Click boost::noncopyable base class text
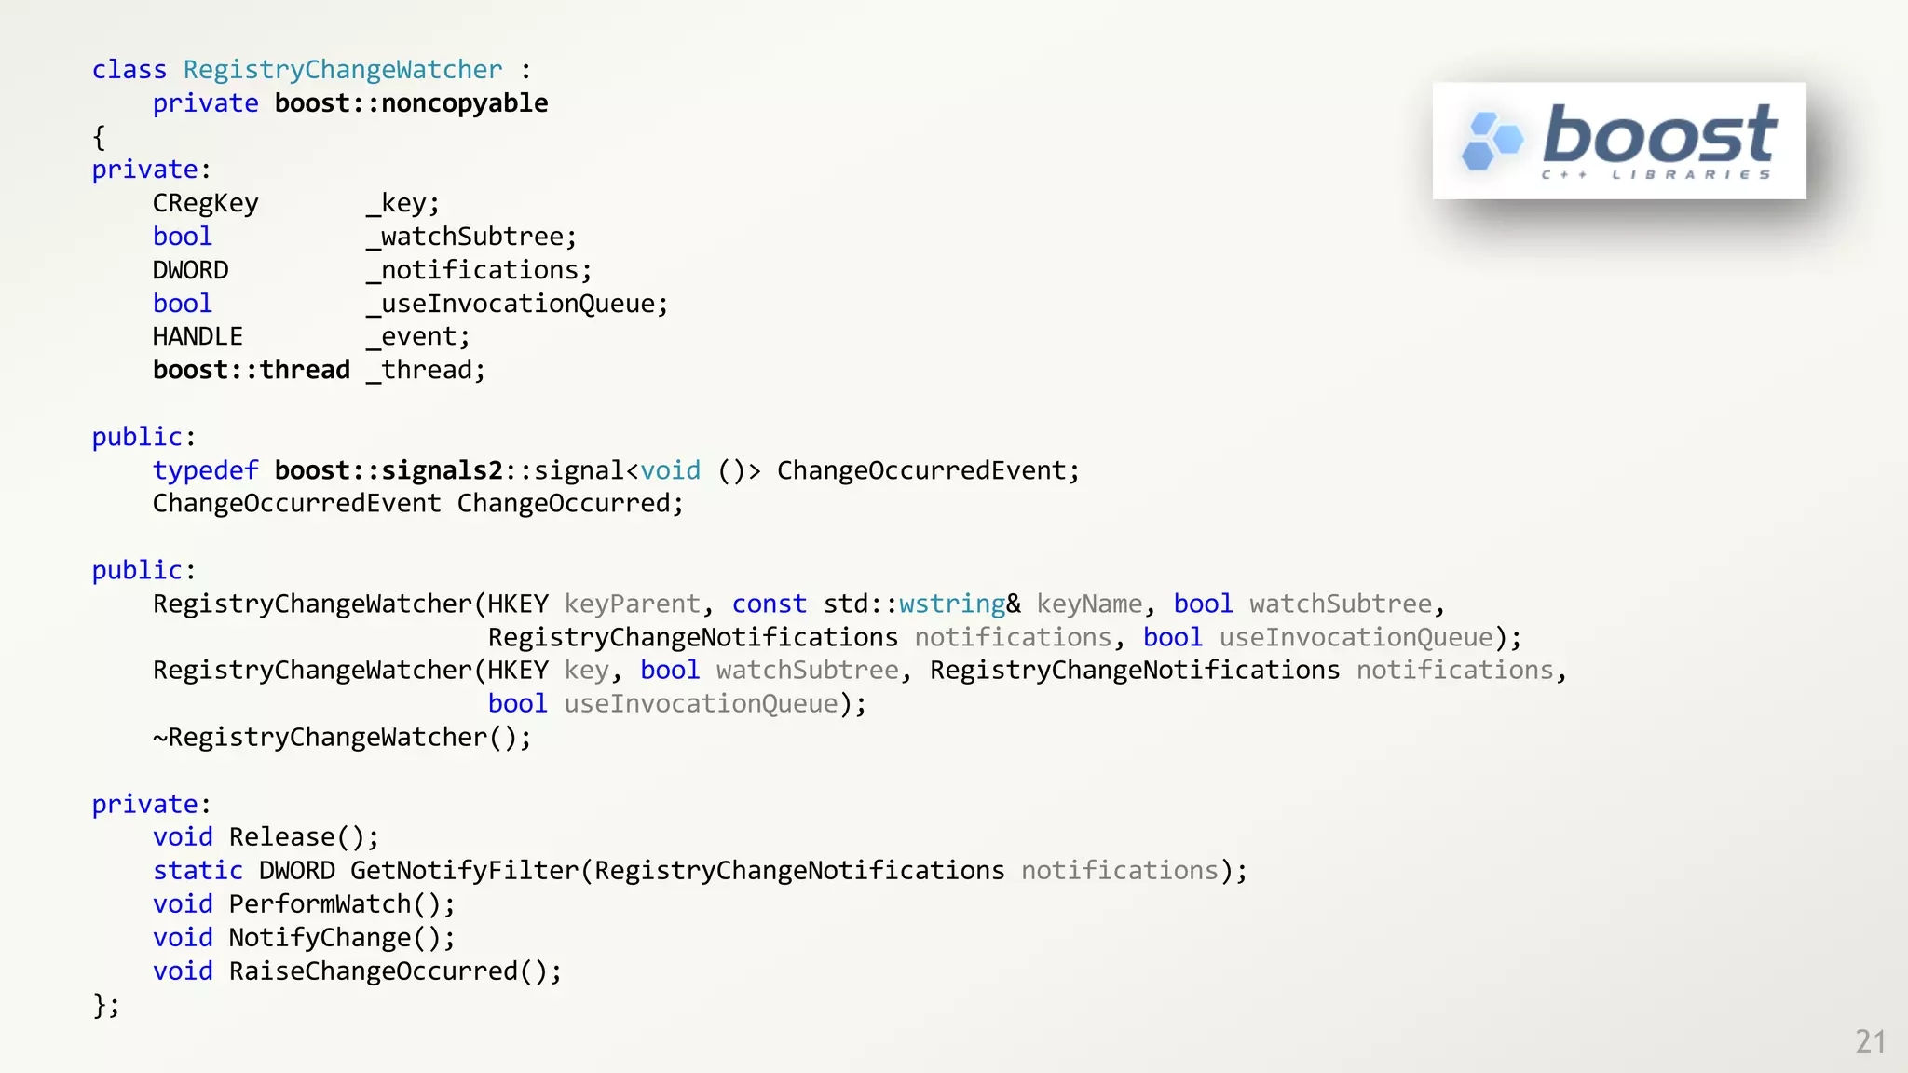The width and height of the screenshot is (1908, 1073). tap(411, 103)
